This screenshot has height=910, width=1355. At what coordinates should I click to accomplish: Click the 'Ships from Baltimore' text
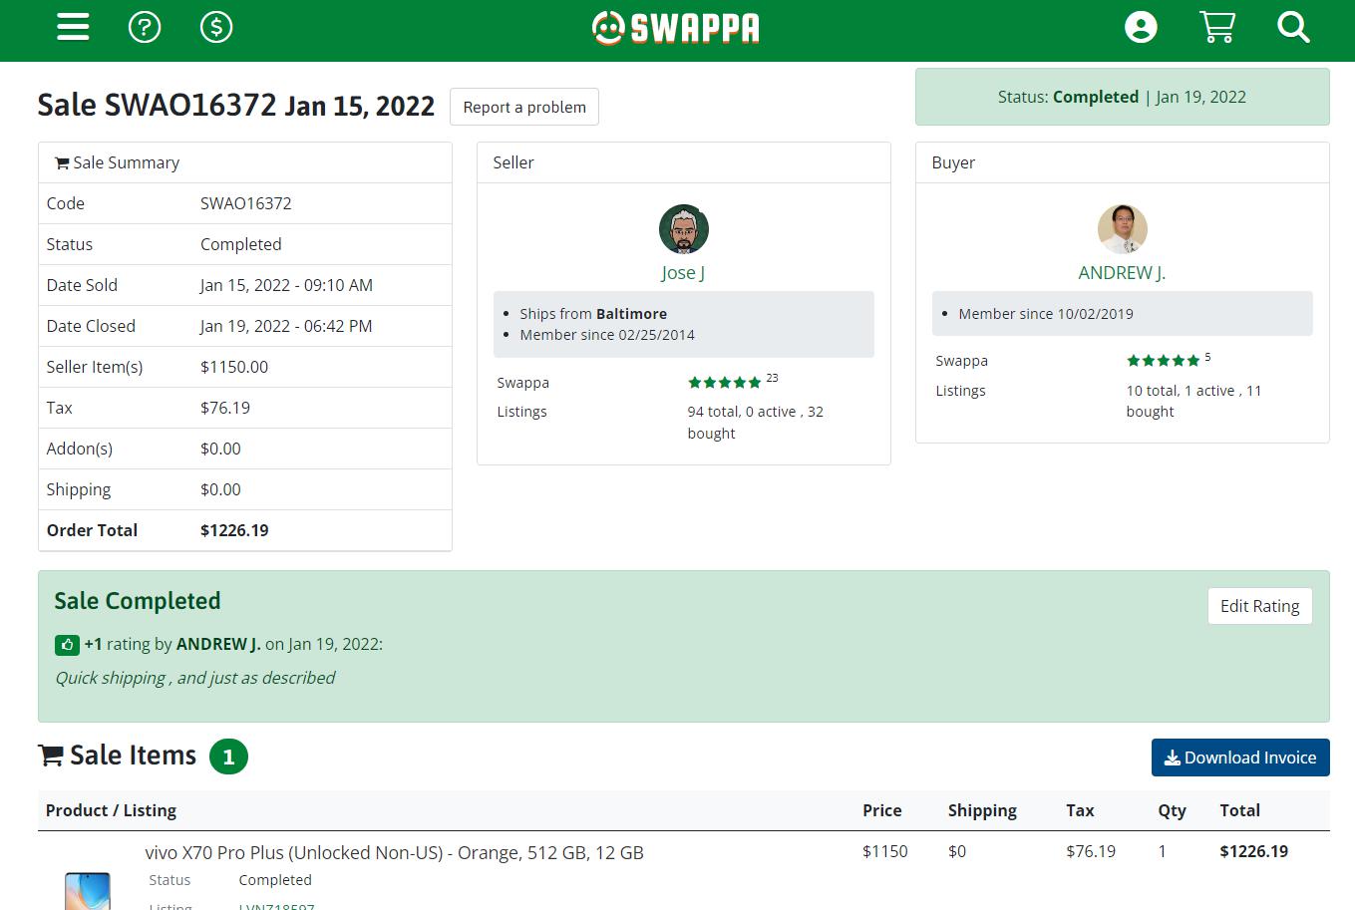[x=593, y=313]
